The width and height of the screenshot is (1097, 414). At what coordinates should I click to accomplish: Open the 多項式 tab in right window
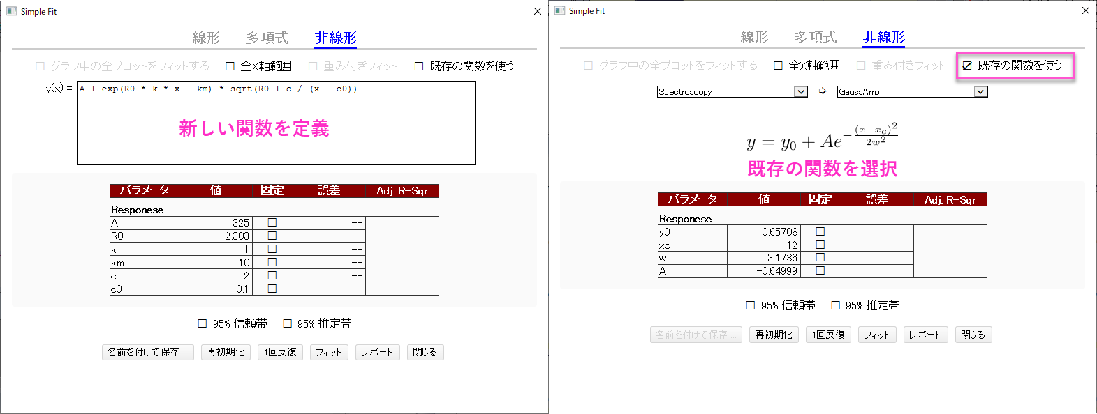(x=816, y=37)
